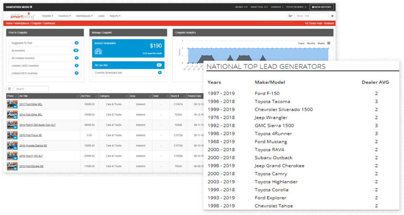The height and width of the screenshot is (215, 404).
Task: Click the SmartListing logo
Action: 22,16
